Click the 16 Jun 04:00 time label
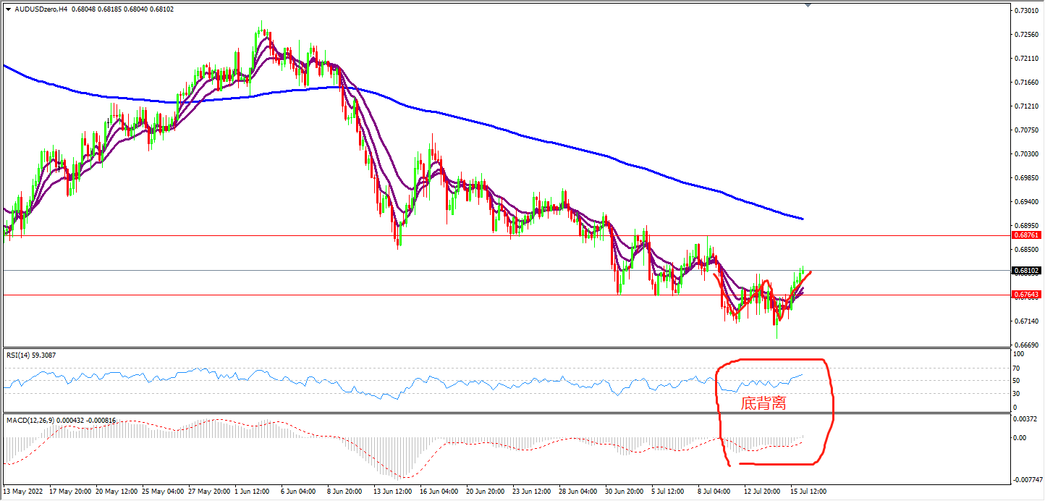 438,492
